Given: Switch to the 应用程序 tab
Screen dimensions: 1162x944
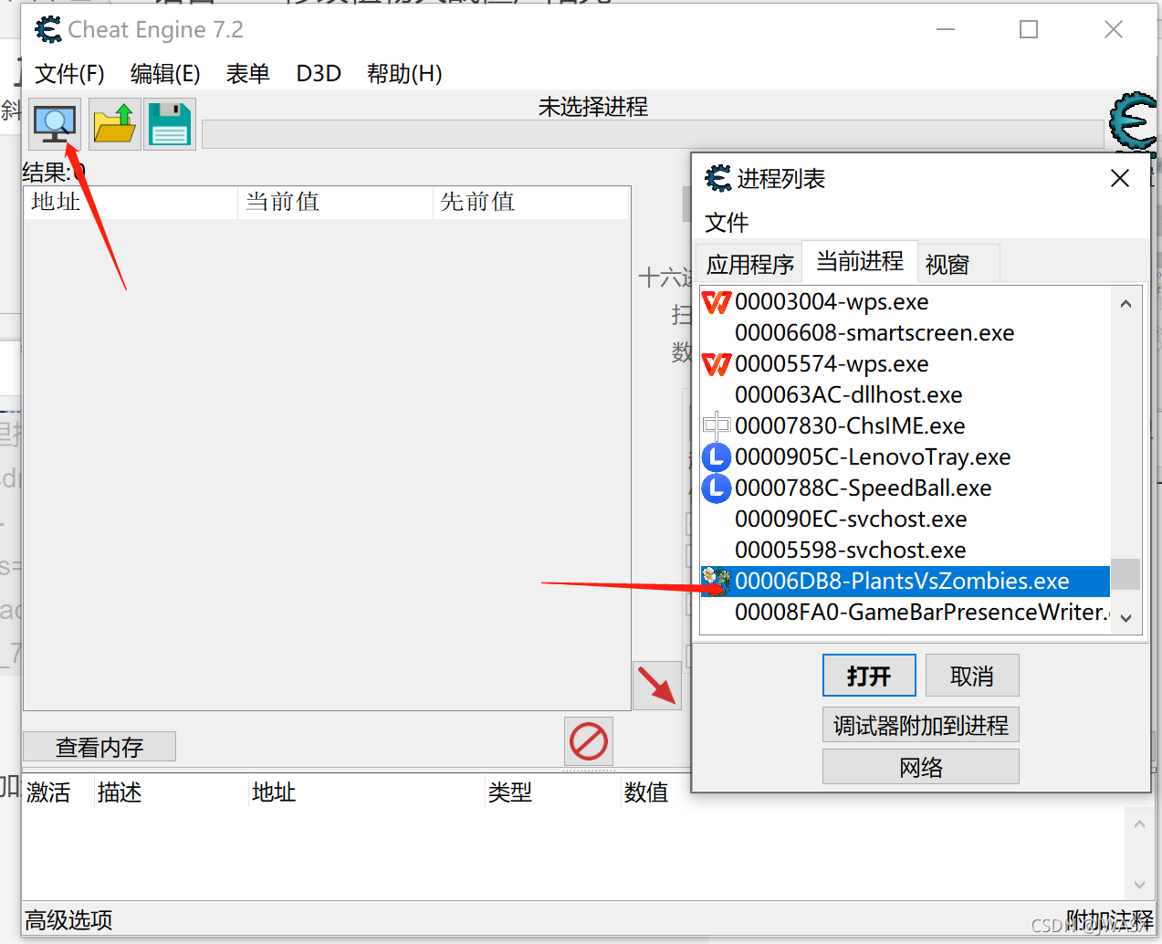Looking at the screenshot, I should 749,264.
